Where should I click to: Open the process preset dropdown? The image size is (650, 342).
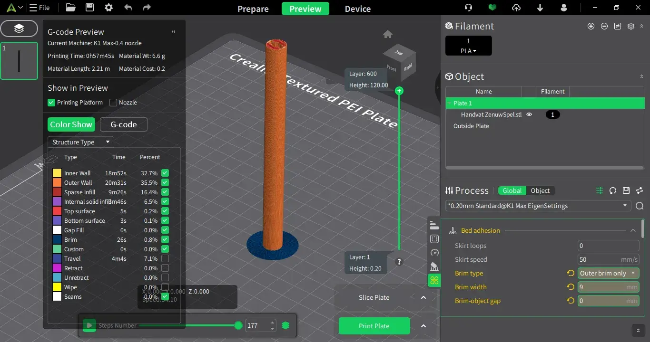pos(538,206)
